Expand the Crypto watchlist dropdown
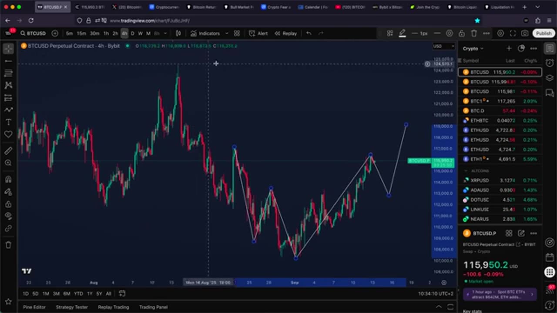The image size is (557, 313). tap(473, 49)
